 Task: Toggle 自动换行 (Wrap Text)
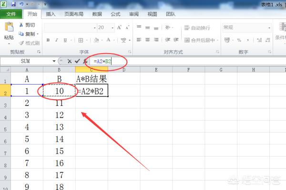coord(197,28)
